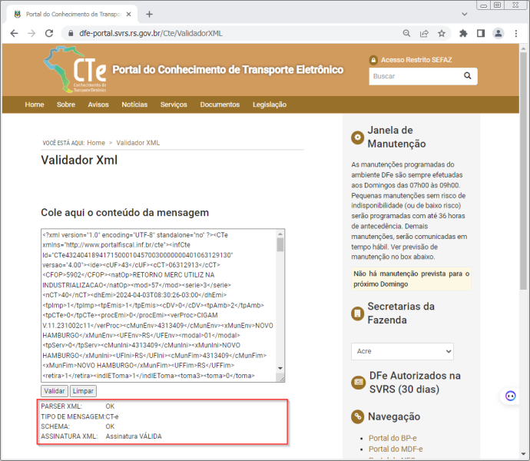Viewport: 530px width, 461px height.
Task: Open the browser extensions puzzle icon
Action: coord(463,33)
